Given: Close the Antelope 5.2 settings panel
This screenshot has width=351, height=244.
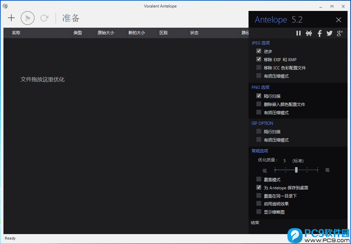Looking at the screenshot, I should [x=338, y=20].
